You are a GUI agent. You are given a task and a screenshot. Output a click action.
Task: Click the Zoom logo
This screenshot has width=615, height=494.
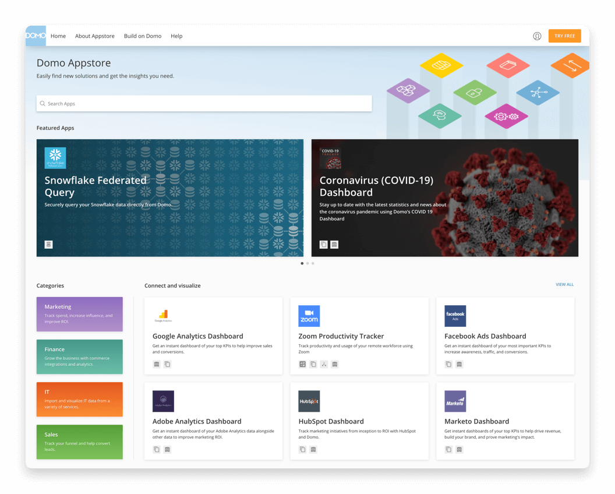point(309,316)
